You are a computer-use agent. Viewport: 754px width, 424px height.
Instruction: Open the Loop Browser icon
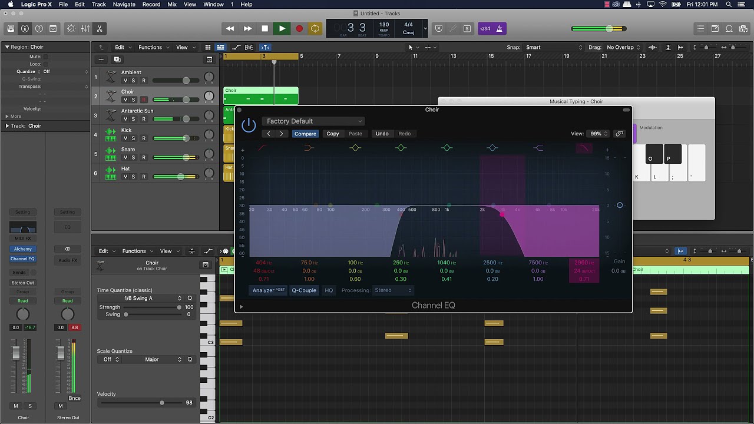point(729,28)
